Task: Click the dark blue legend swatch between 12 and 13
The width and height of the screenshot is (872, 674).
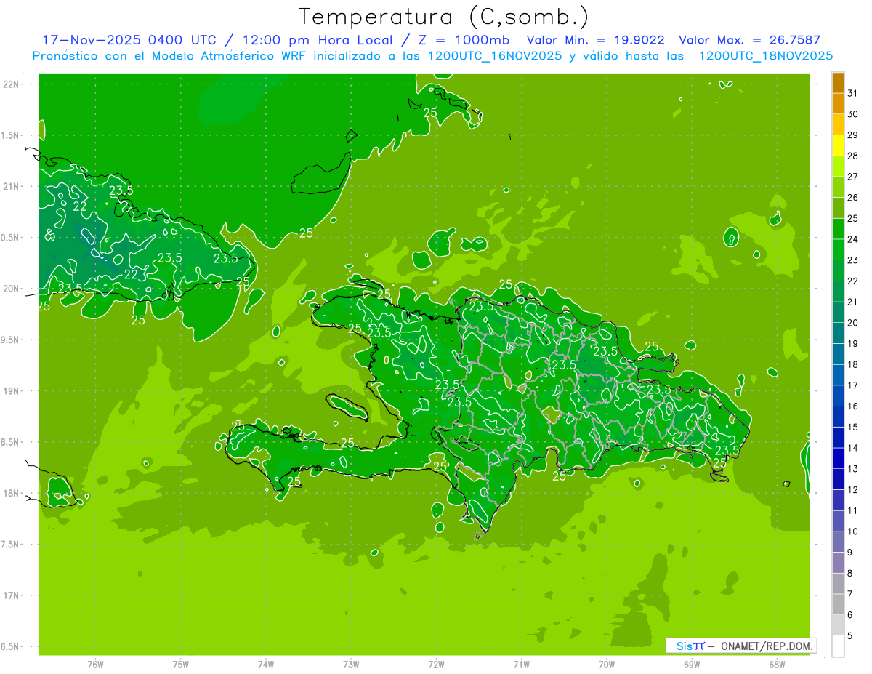Action: pyautogui.click(x=838, y=479)
